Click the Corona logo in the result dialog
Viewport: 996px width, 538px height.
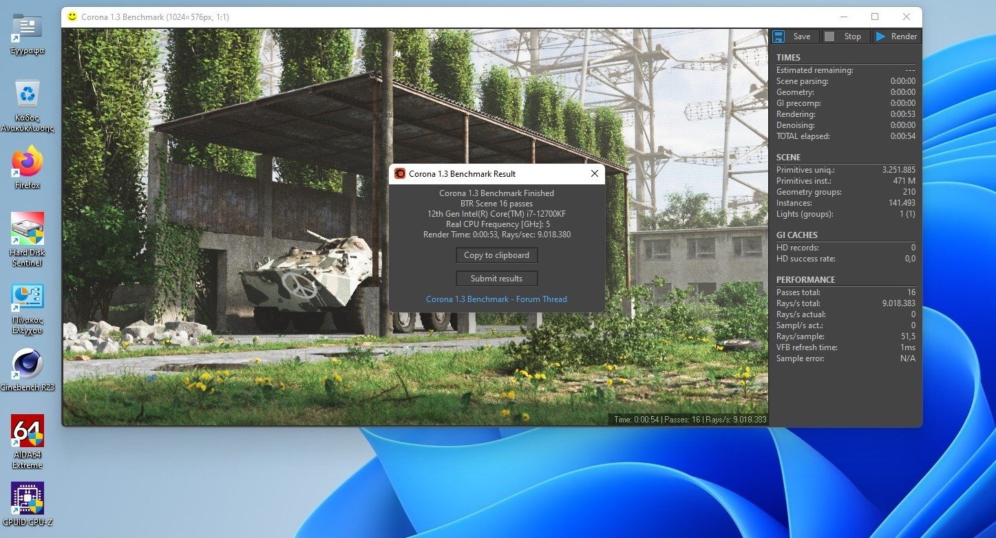point(400,174)
